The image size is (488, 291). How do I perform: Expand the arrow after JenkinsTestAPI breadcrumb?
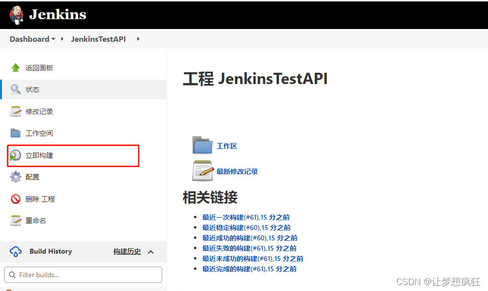(138, 39)
